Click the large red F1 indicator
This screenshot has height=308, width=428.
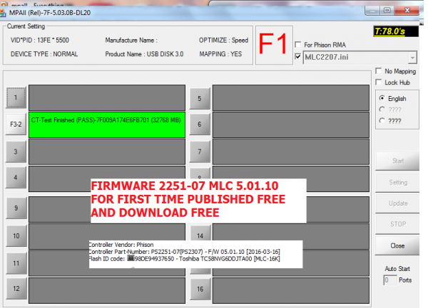click(274, 45)
